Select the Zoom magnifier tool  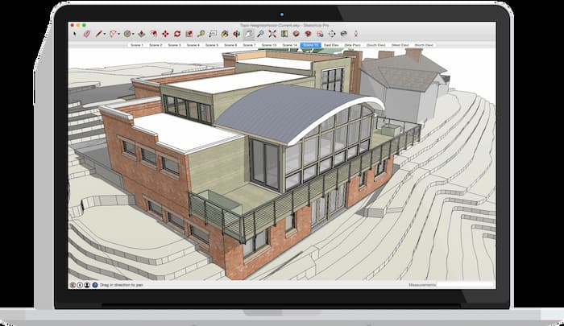pyautogui.click(x=260, y=34)
